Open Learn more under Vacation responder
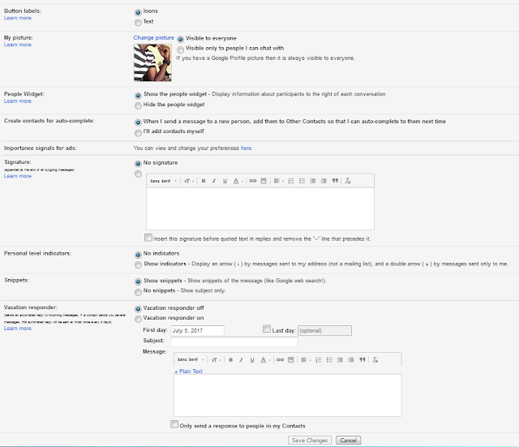 click(18, 328)
